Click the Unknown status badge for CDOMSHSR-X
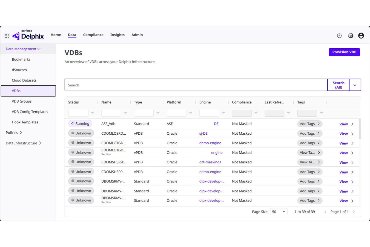This screenshot has width=370, height=247. (81, 162)
